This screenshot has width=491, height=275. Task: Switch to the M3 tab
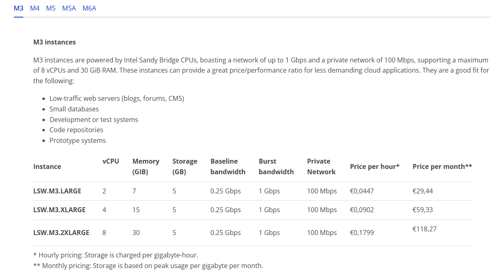click(x=18, y=8)
